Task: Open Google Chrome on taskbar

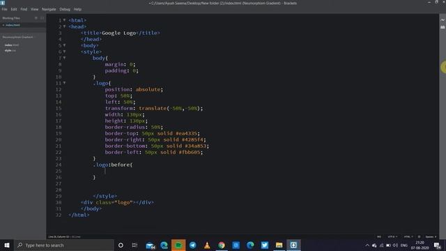Action: click(222, 245)
